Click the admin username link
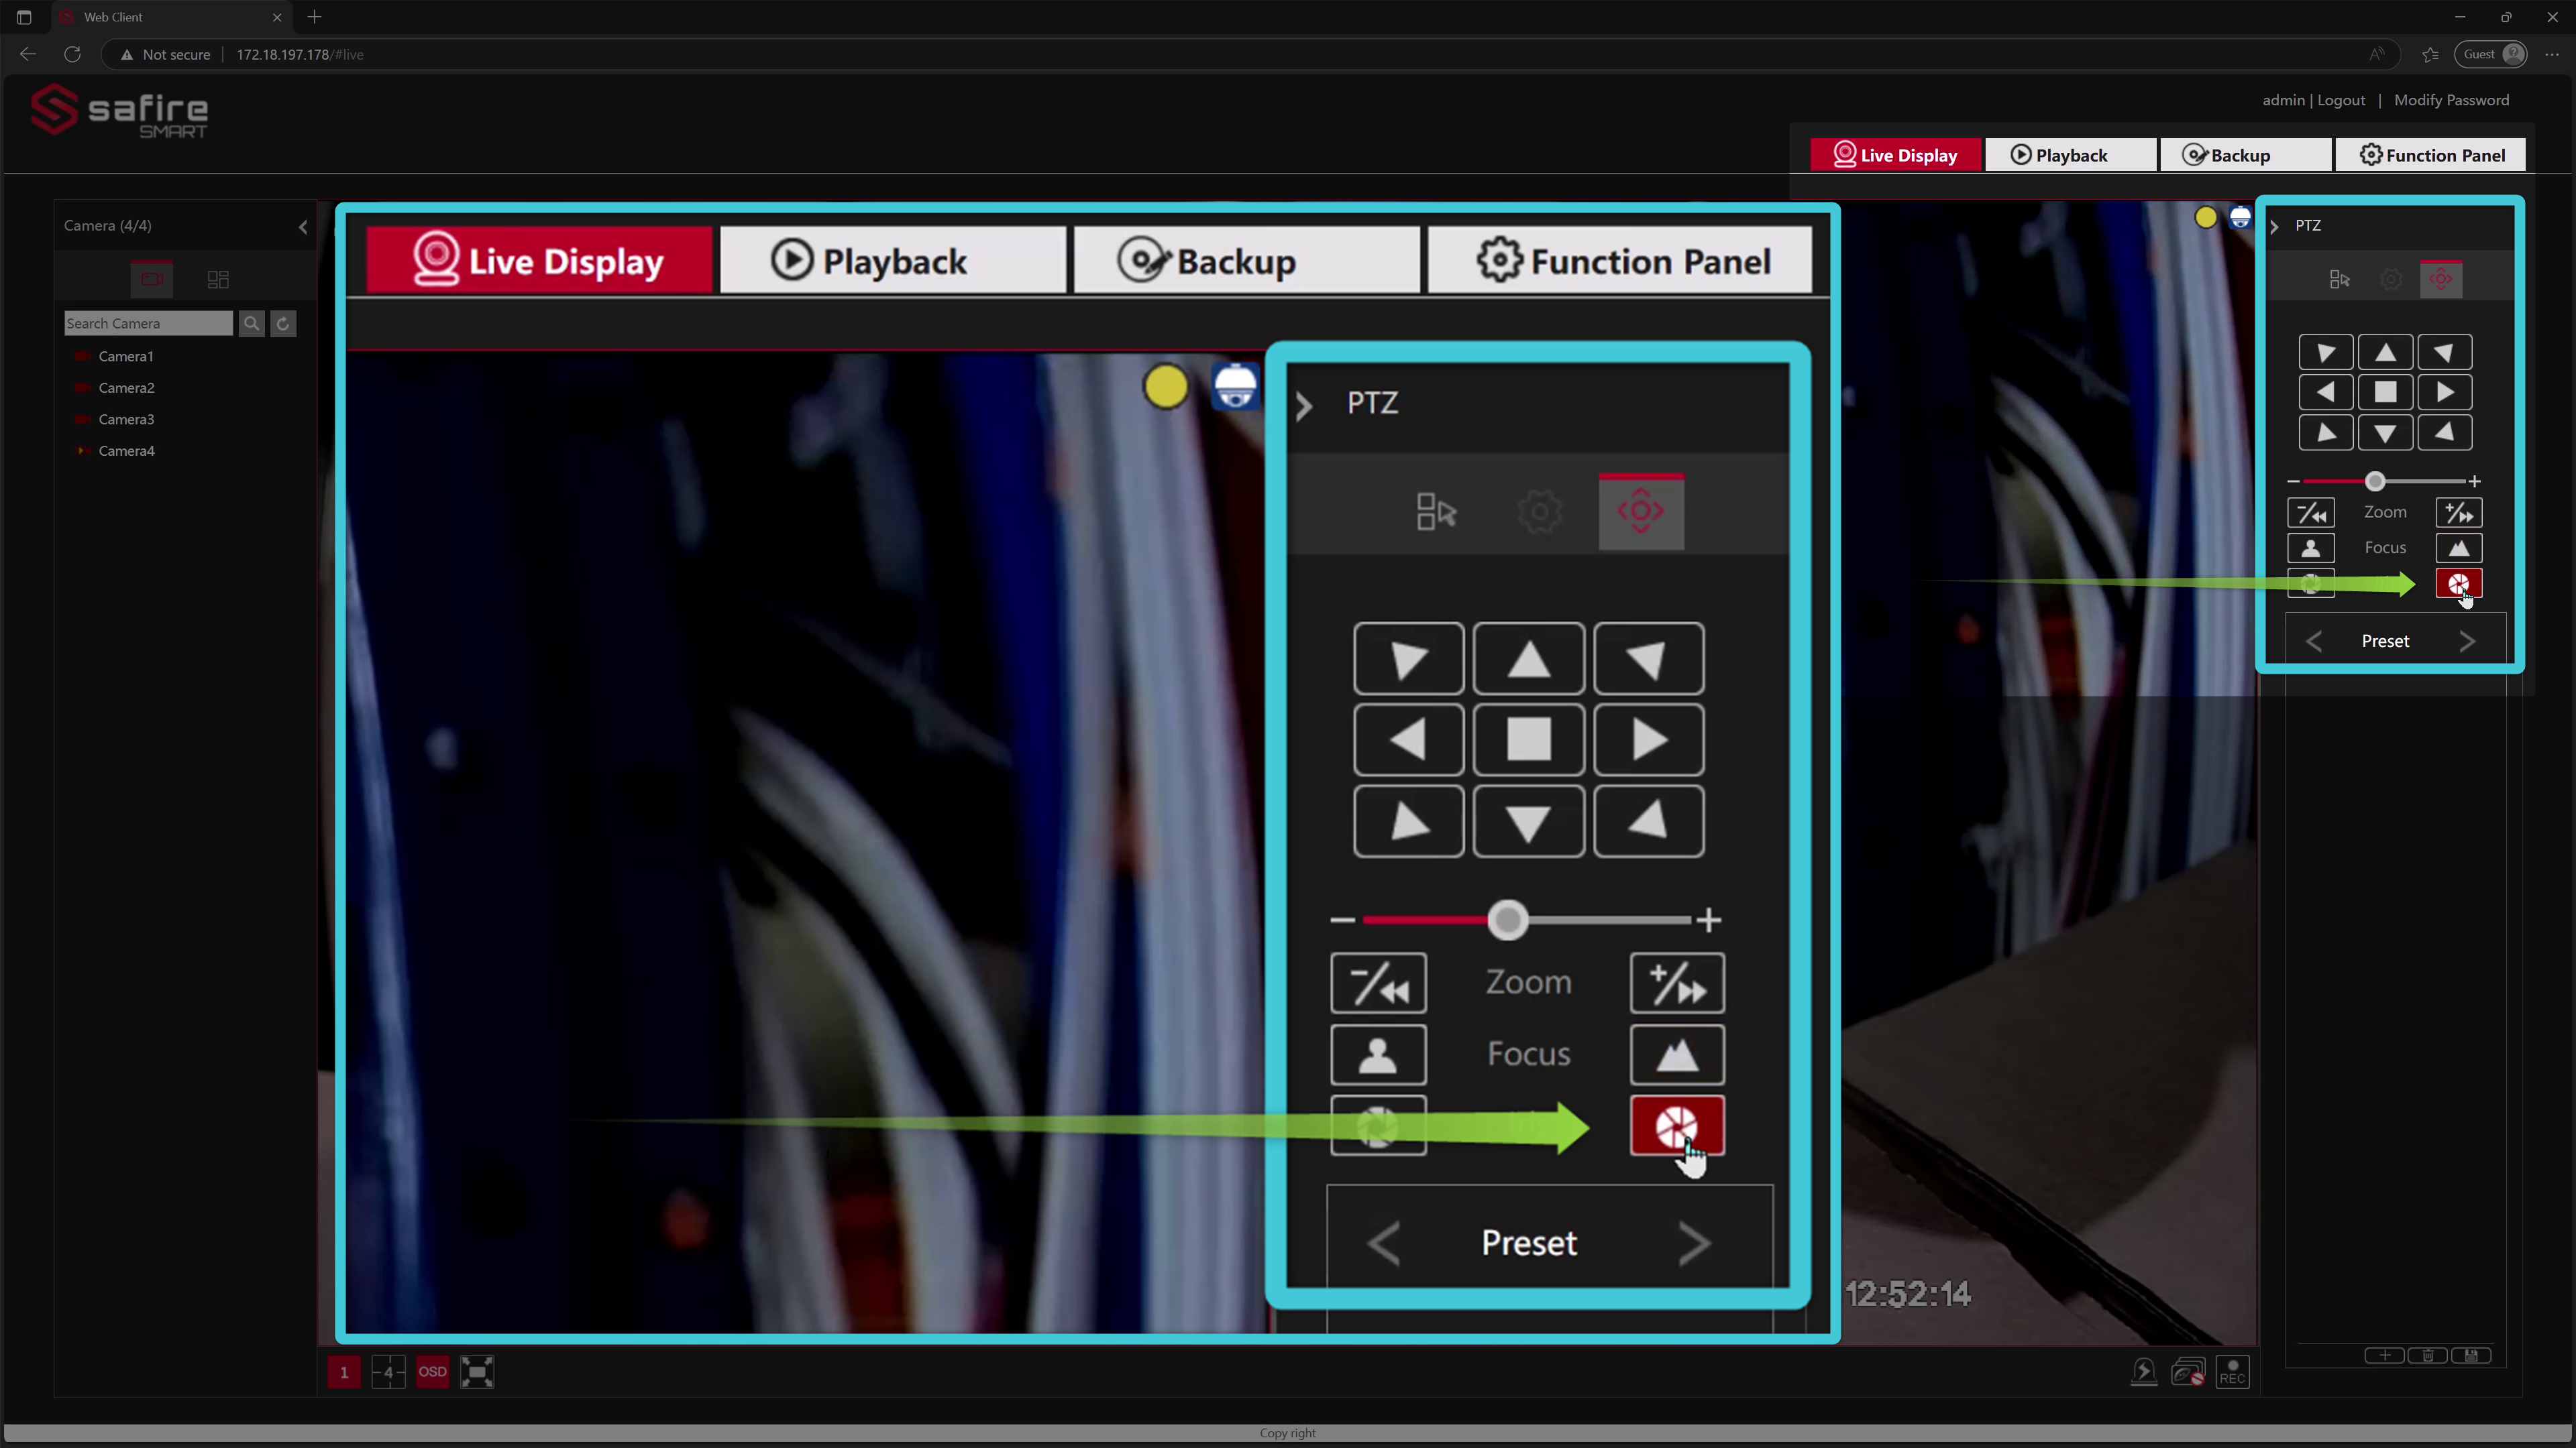Screen dimensions: 2576x1448 pyautogui.click(x=2283, y=100)
